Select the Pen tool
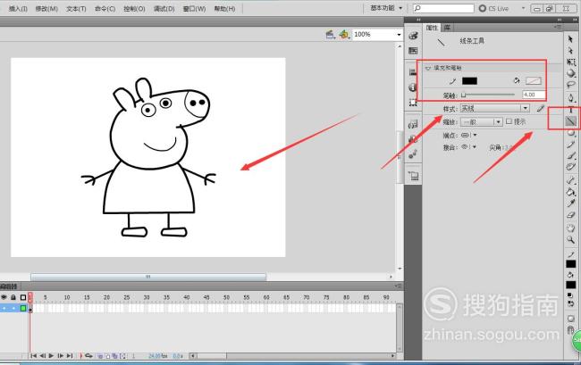Screen dimensions: 581x365 pyautogui.click(x=570, y=98)
